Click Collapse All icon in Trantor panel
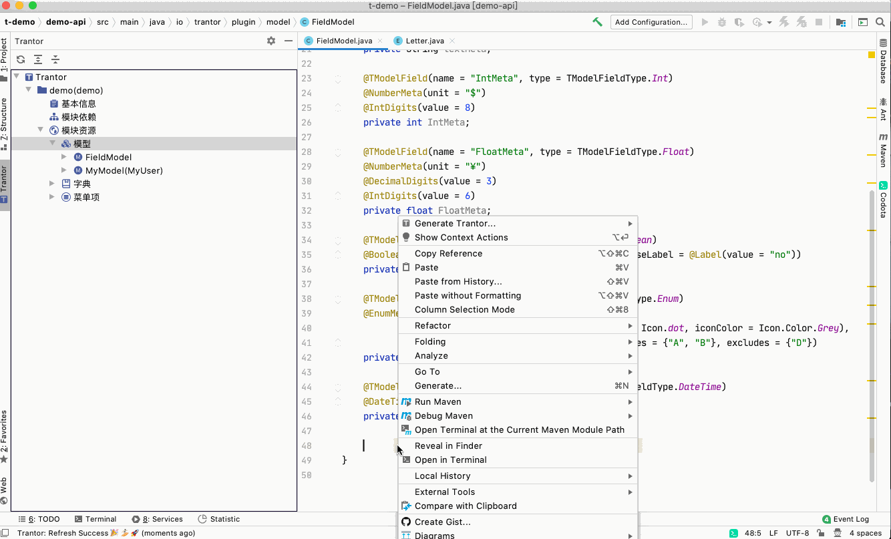Image resolution: width=891 pixels, height=539 pixels. tap(55, 59)
